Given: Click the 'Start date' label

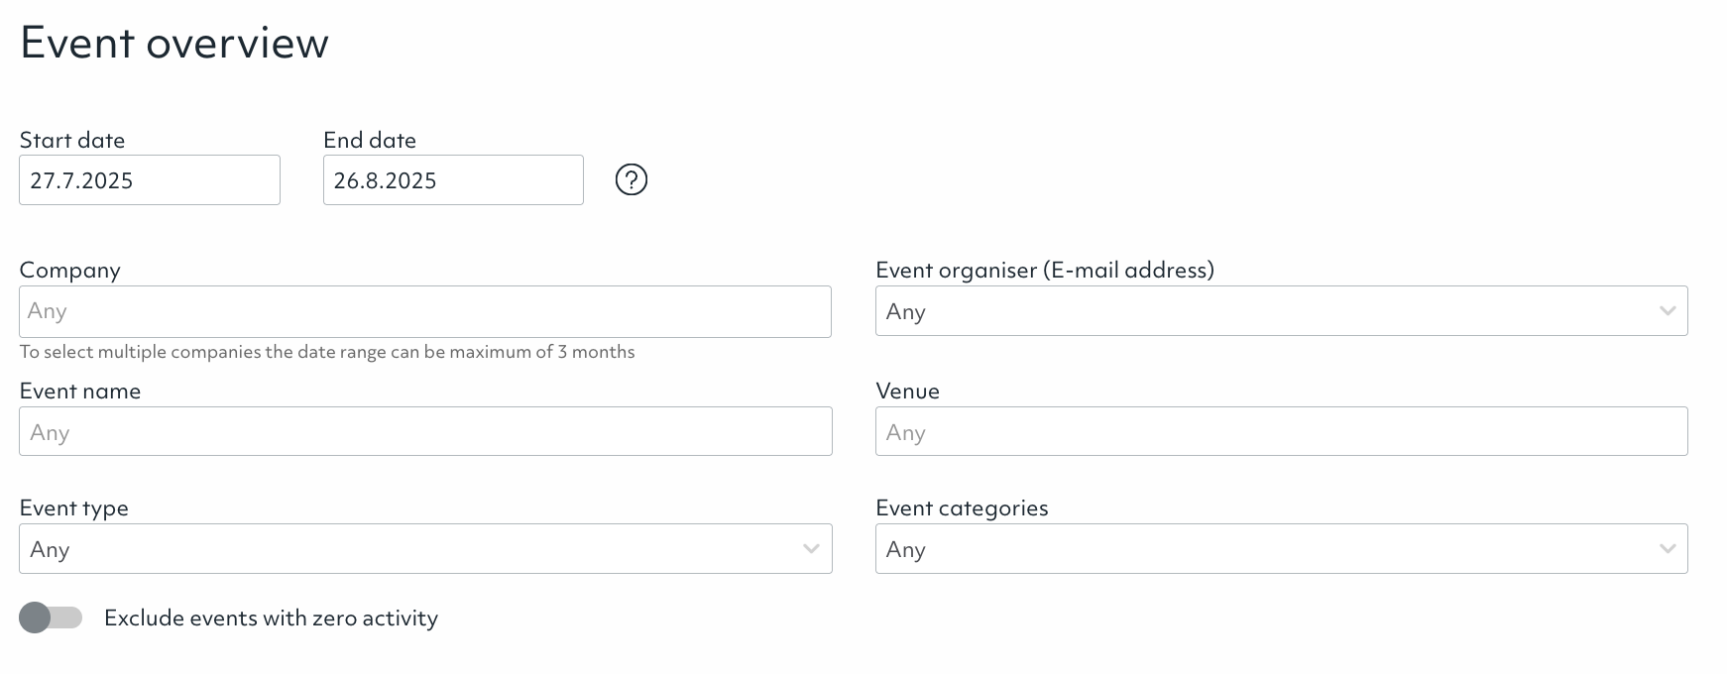Looking at the screenshot, I should [x=72, y=141].
